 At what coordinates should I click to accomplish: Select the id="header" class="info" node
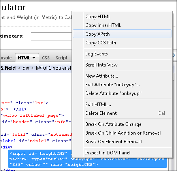(x=36, y=122)
